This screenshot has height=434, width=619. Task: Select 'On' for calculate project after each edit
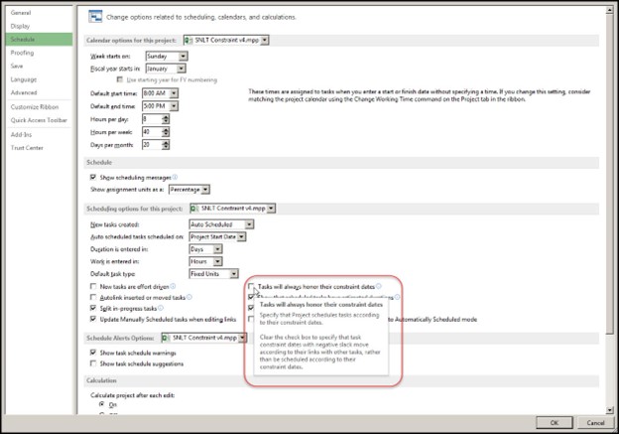click(x=101, y=405)
